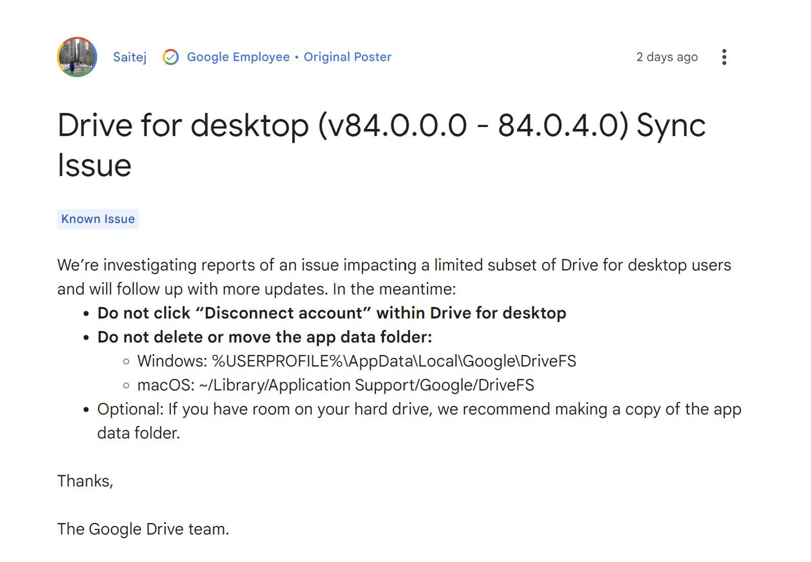Click 'Do not delete or move the app data folder' bullet
Viewport: 811px width, 562px height.
265,337
